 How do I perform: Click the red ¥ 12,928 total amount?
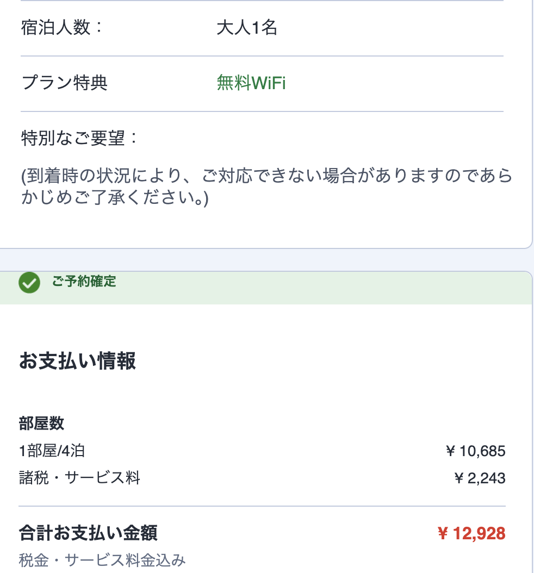click(472, 533)
